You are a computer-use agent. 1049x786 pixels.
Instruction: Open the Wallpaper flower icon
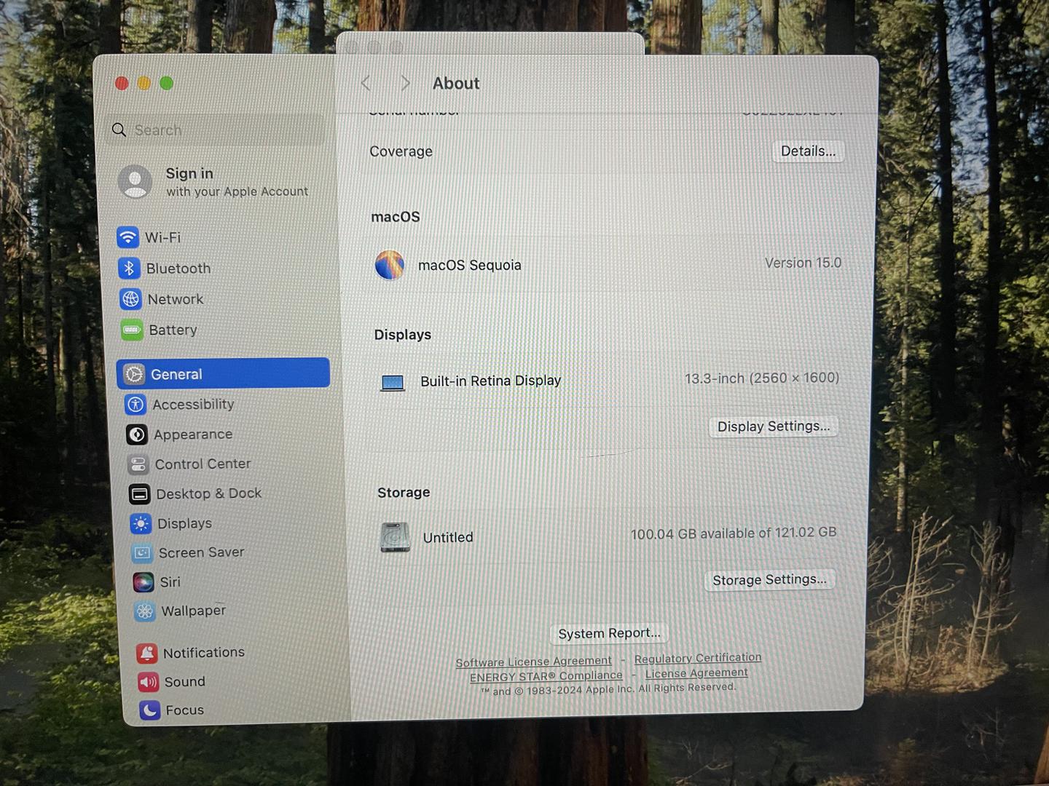145,611
